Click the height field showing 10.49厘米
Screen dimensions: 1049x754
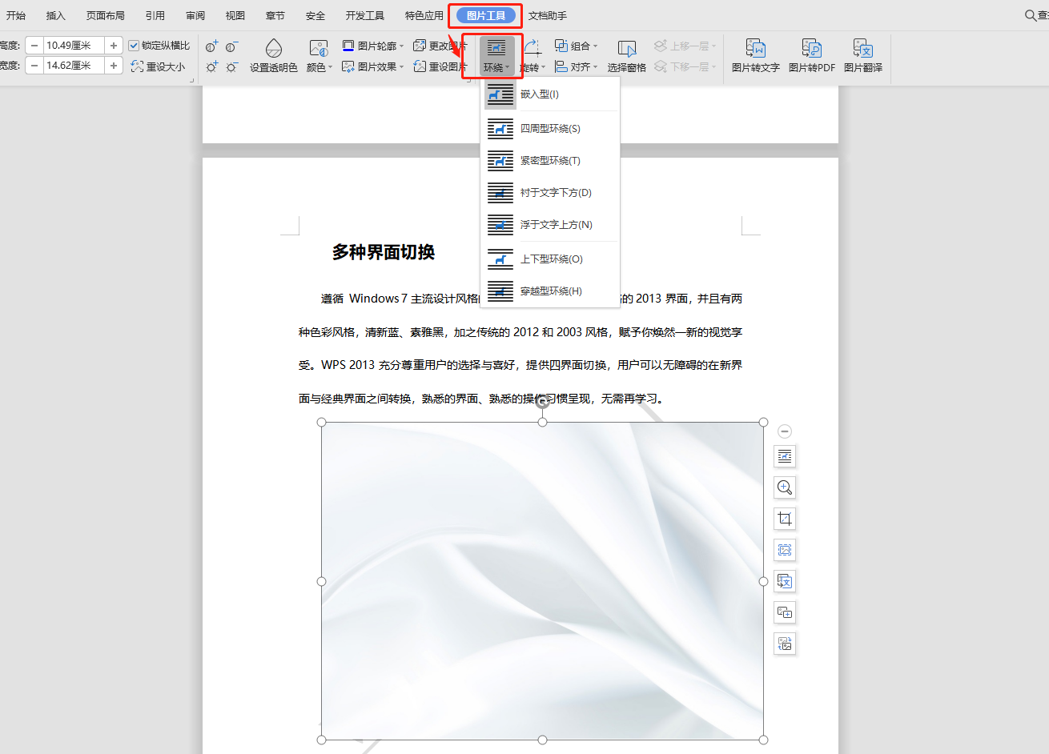74,46
